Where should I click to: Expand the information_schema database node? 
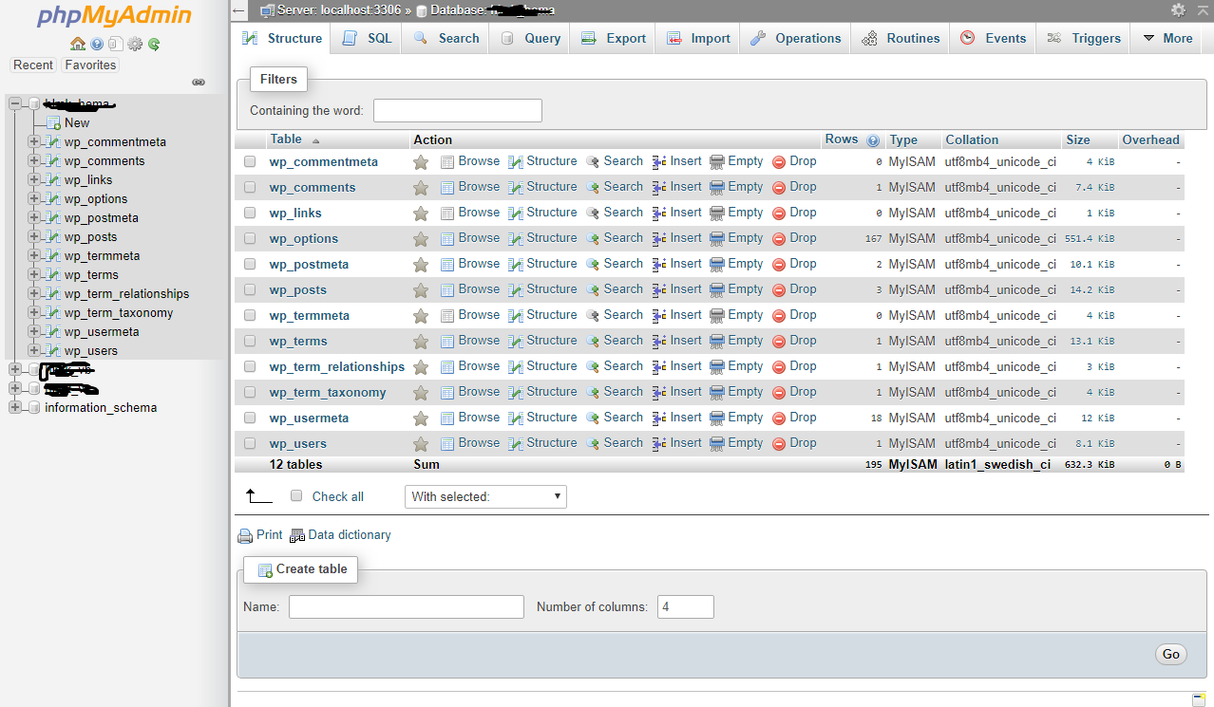[15, 407]
